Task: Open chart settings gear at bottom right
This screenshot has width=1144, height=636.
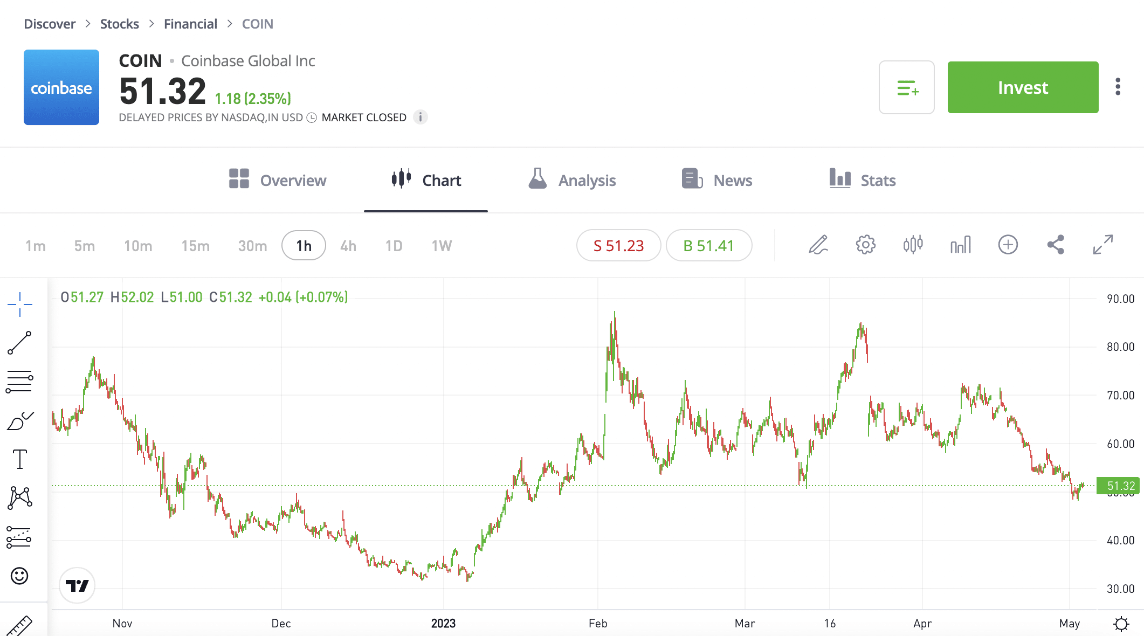Action: [x=1121, y=624]
